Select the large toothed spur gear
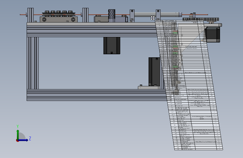 [201, 19]
